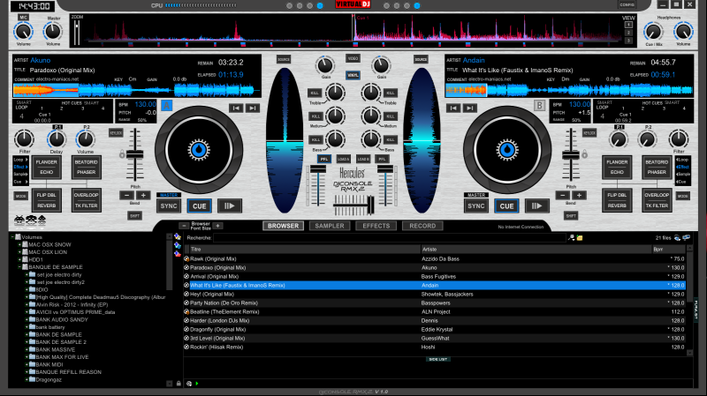The image size is (707, 396).
Task: Select Loop mode on deck A
Action: (x=19, y=160)
